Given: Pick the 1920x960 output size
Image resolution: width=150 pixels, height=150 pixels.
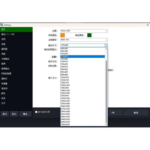Looking at the screenshot, I should (x=83, y=96).
